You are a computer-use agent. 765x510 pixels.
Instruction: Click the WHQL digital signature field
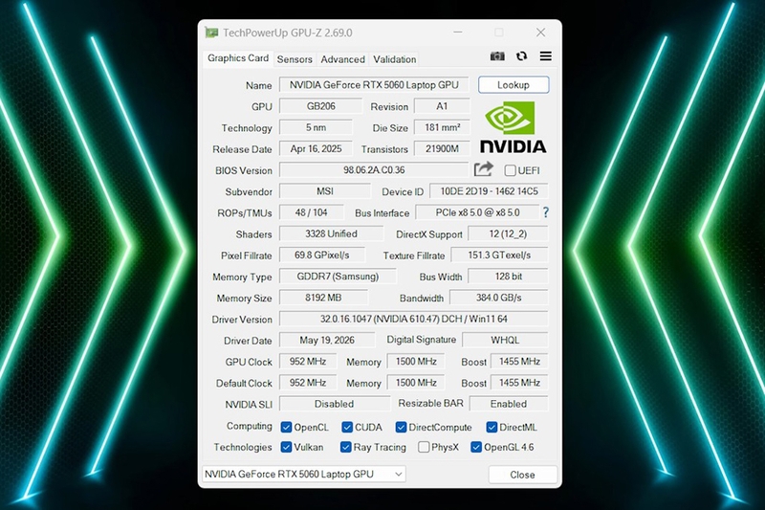505,341
